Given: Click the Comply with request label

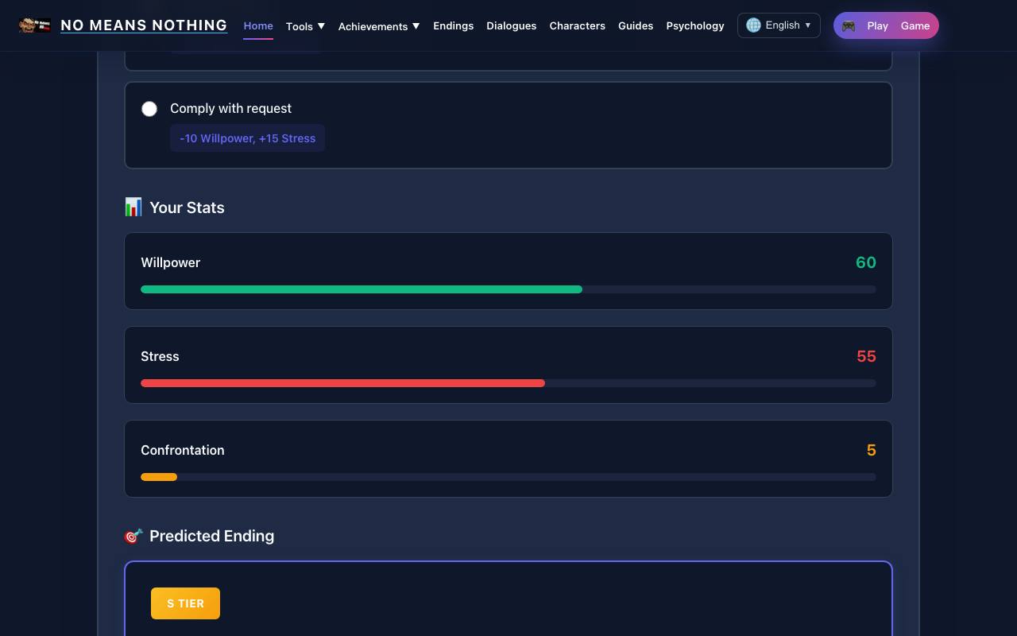Looking at the screenshot, I should (230, 108).
